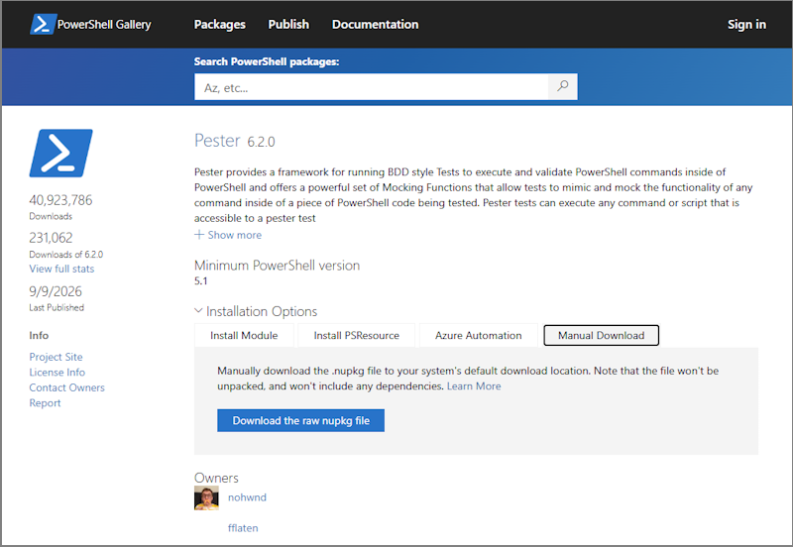Focus the Search PowerShell packages field
793x547 pixels.
371,87
